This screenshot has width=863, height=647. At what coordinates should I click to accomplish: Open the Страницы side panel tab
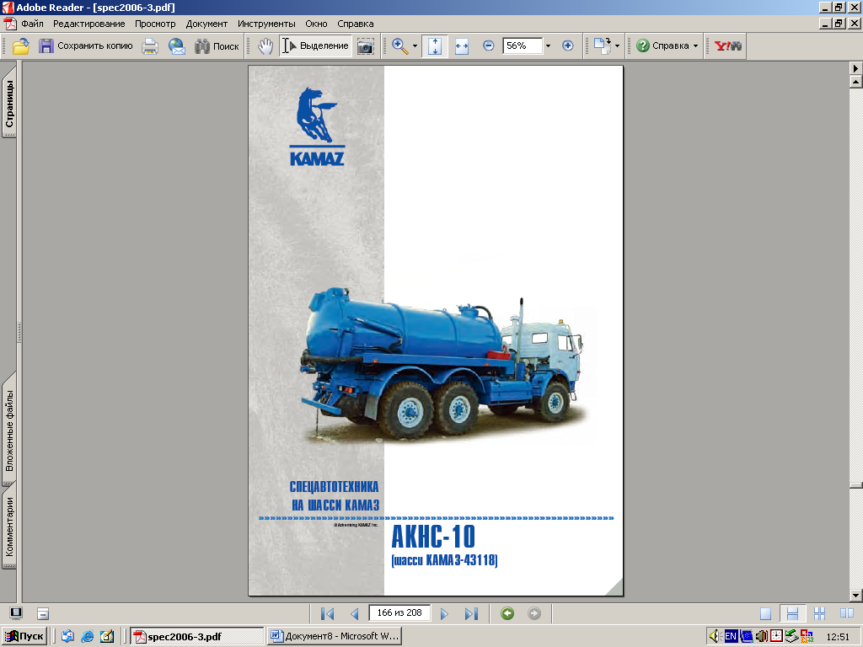coord(9,104)
